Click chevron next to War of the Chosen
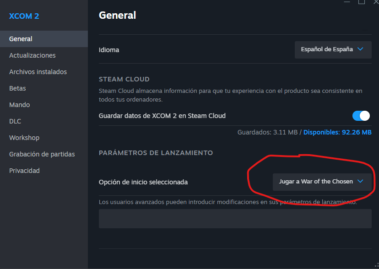 (x=360, y=181)
